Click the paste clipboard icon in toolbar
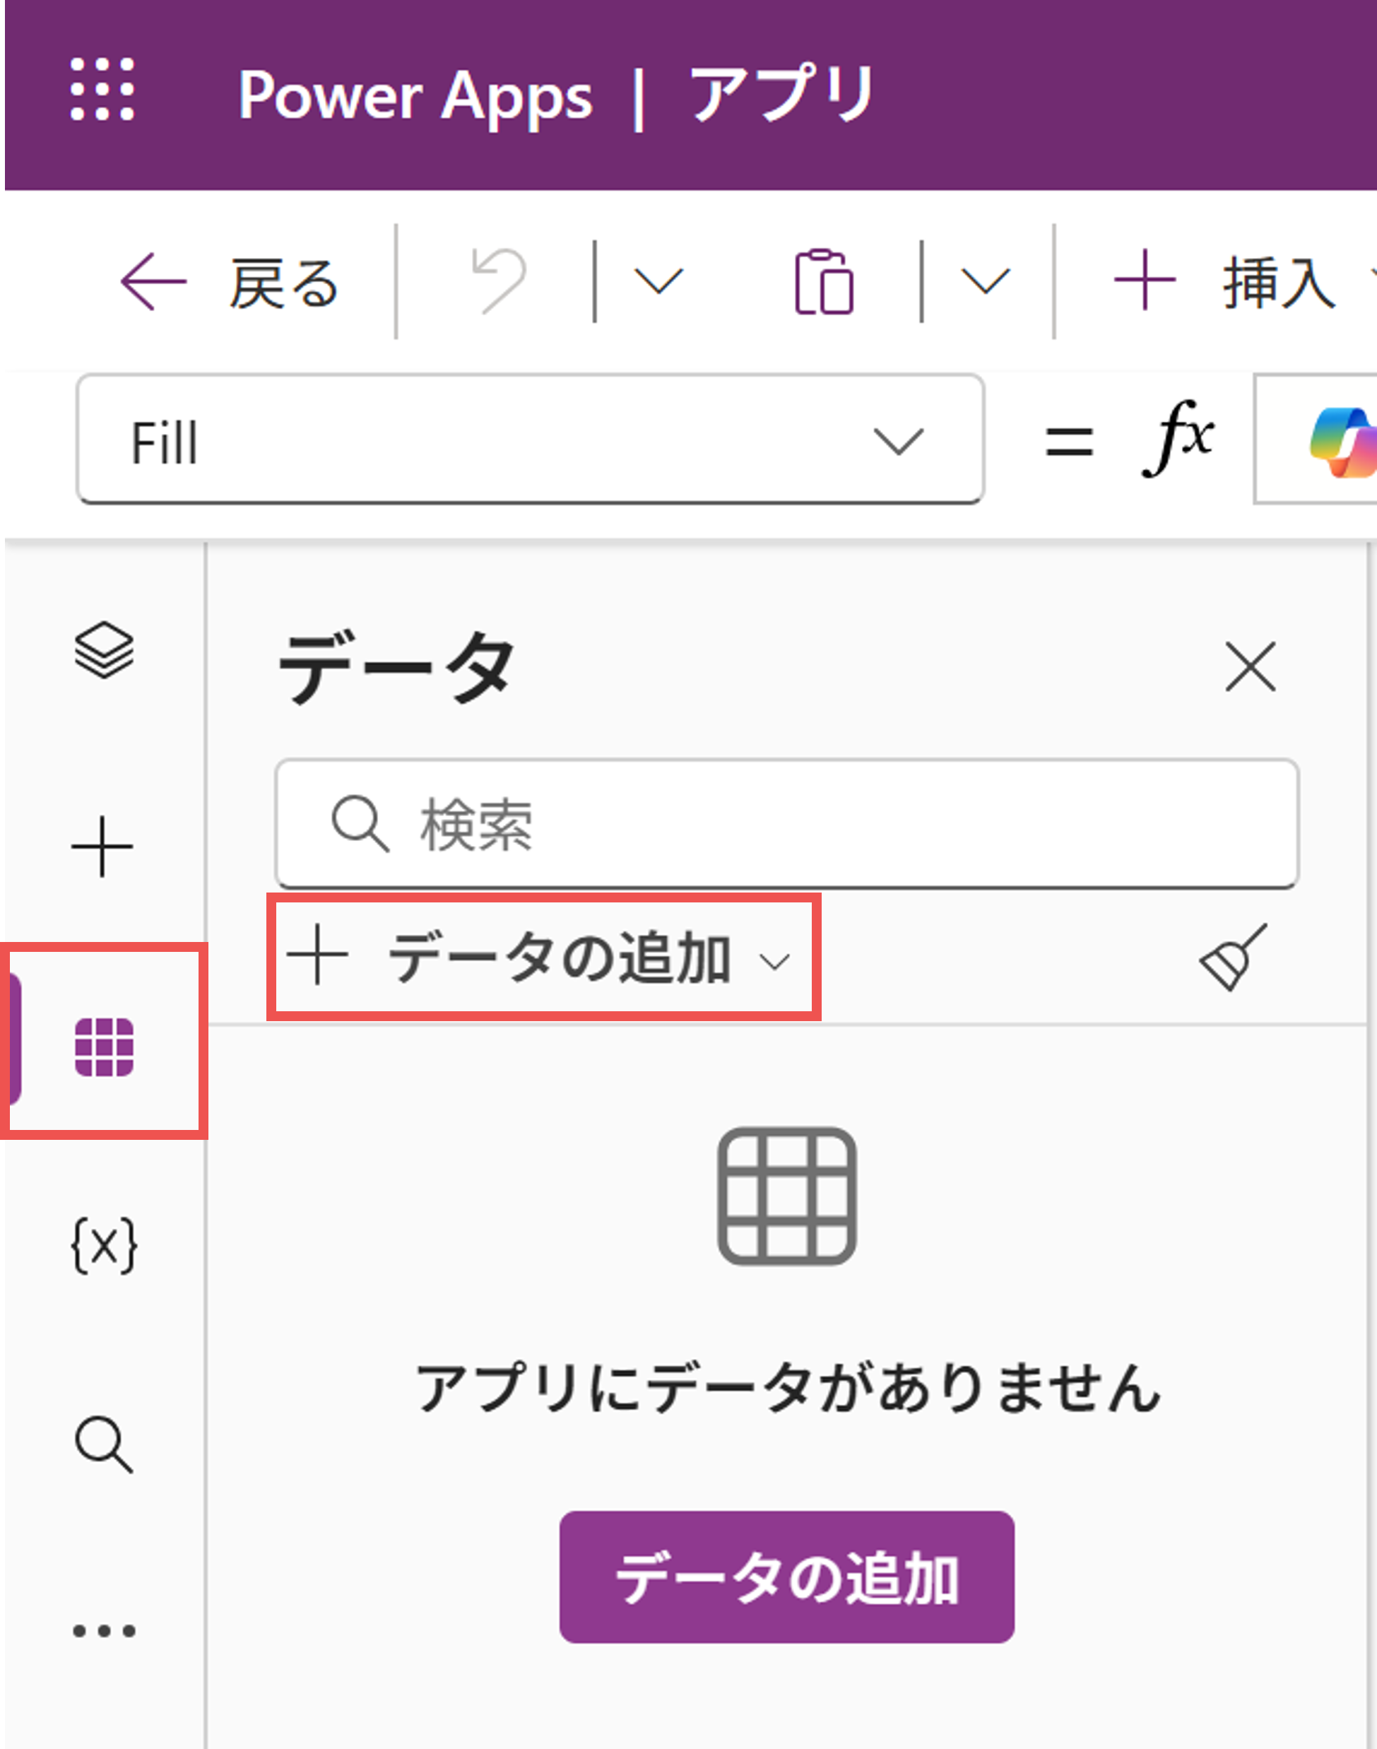 (824, 282)
